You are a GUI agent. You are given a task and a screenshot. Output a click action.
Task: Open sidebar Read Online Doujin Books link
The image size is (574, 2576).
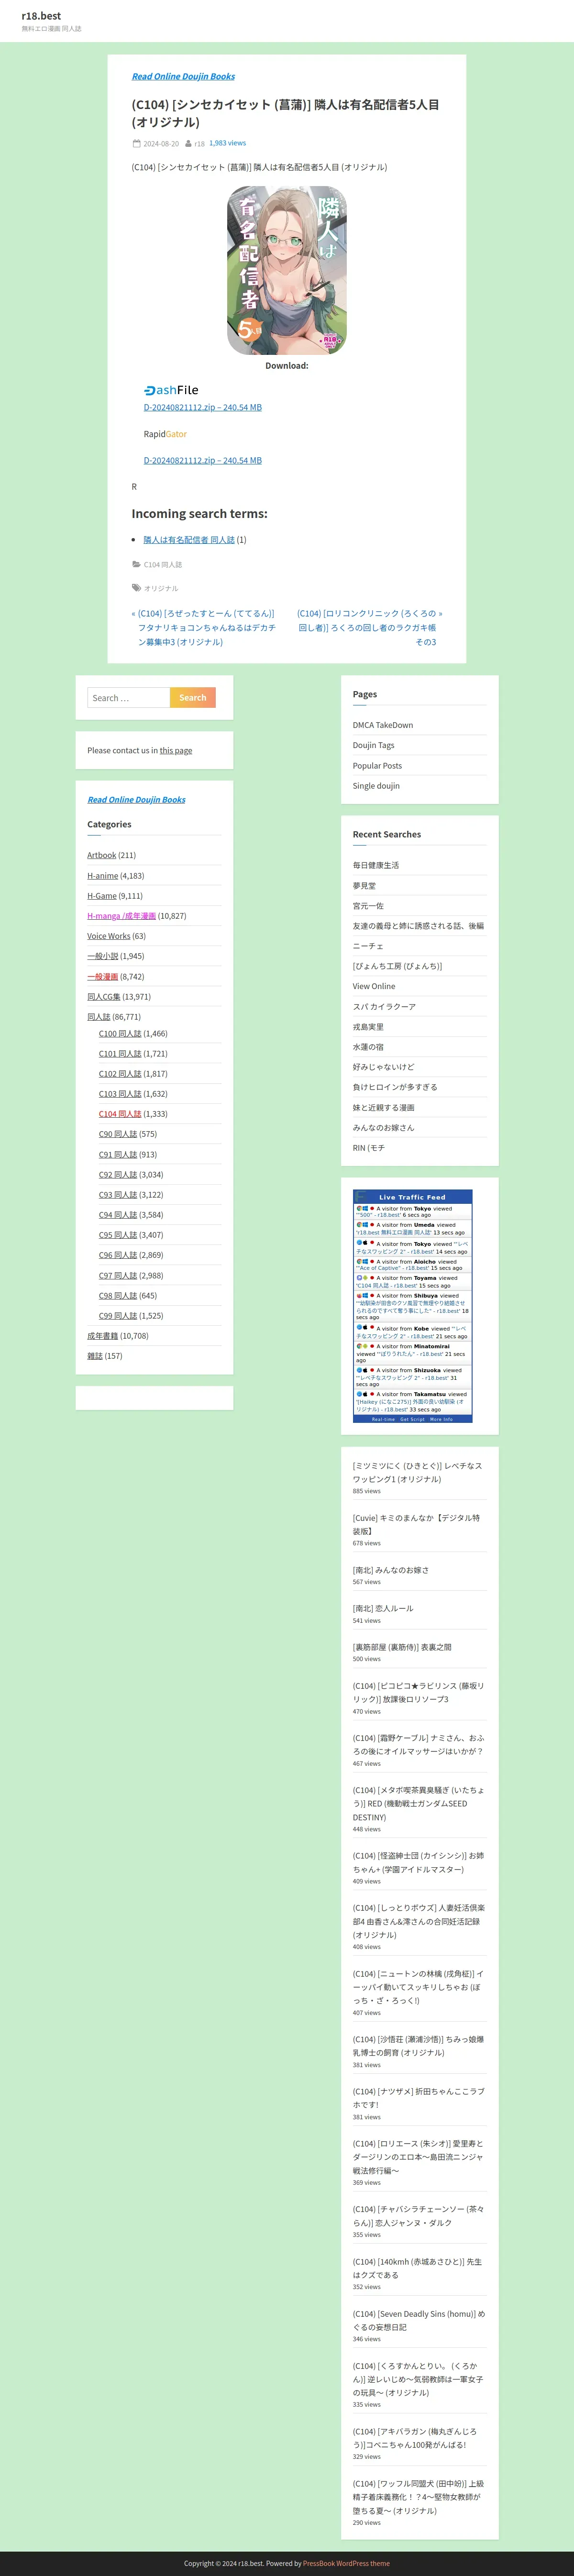pyautogui.click(x=136, y=800)
